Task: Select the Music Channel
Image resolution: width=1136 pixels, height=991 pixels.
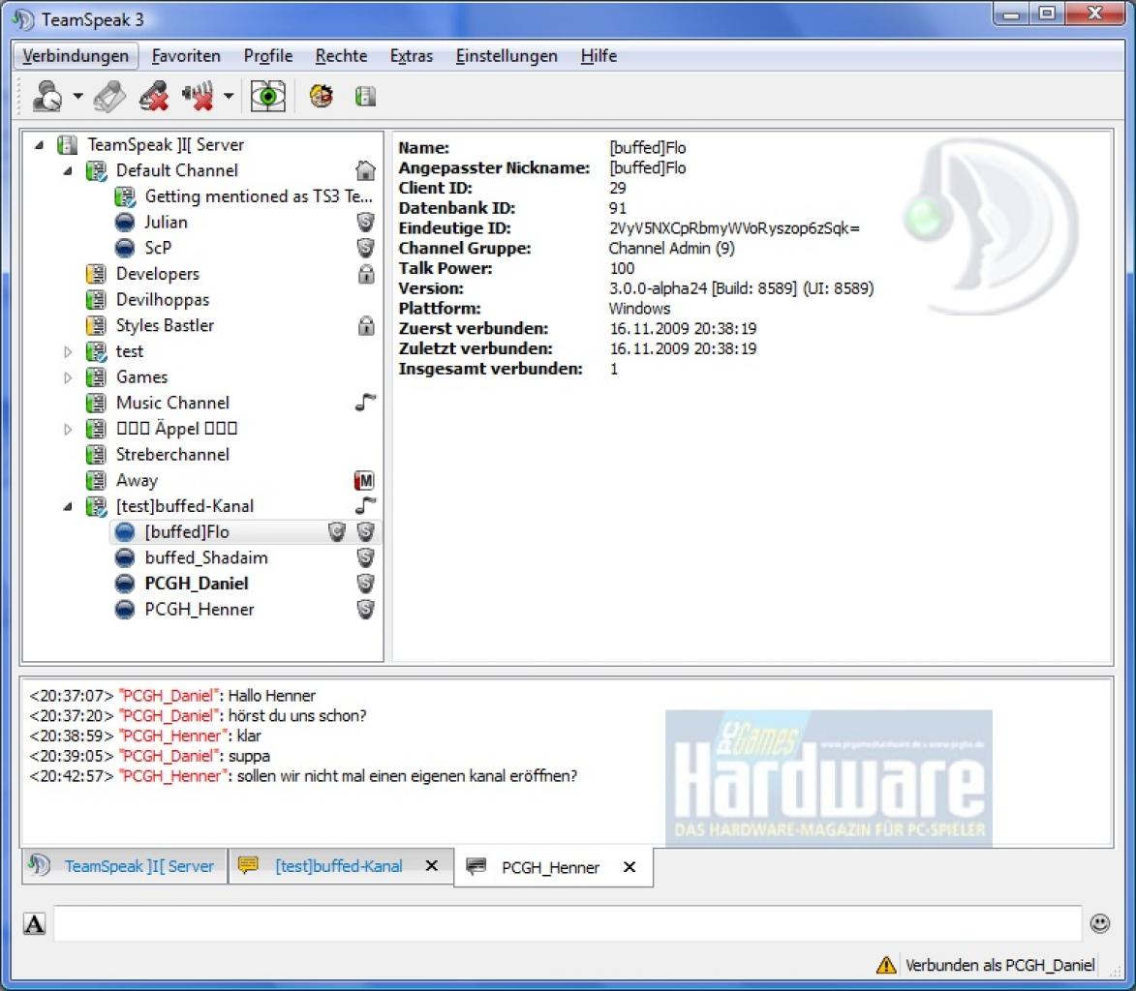Action: (172, 403)
